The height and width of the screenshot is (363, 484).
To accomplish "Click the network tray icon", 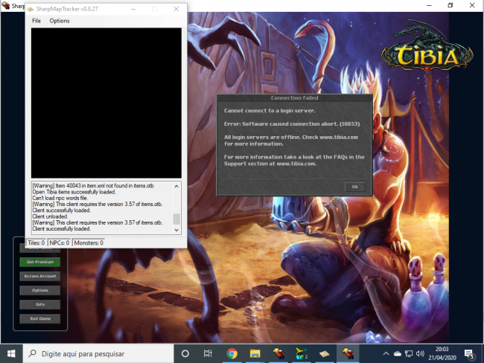I will click(x=409, y=354).
